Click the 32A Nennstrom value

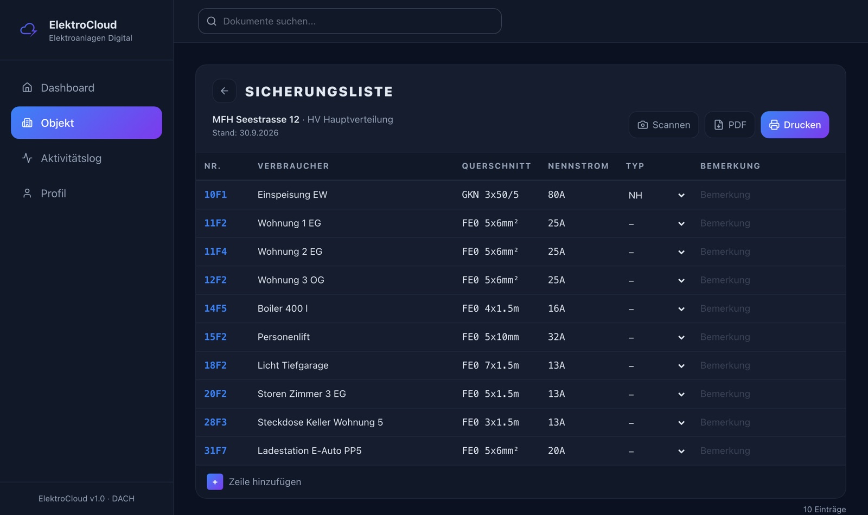tap(557, 337)
